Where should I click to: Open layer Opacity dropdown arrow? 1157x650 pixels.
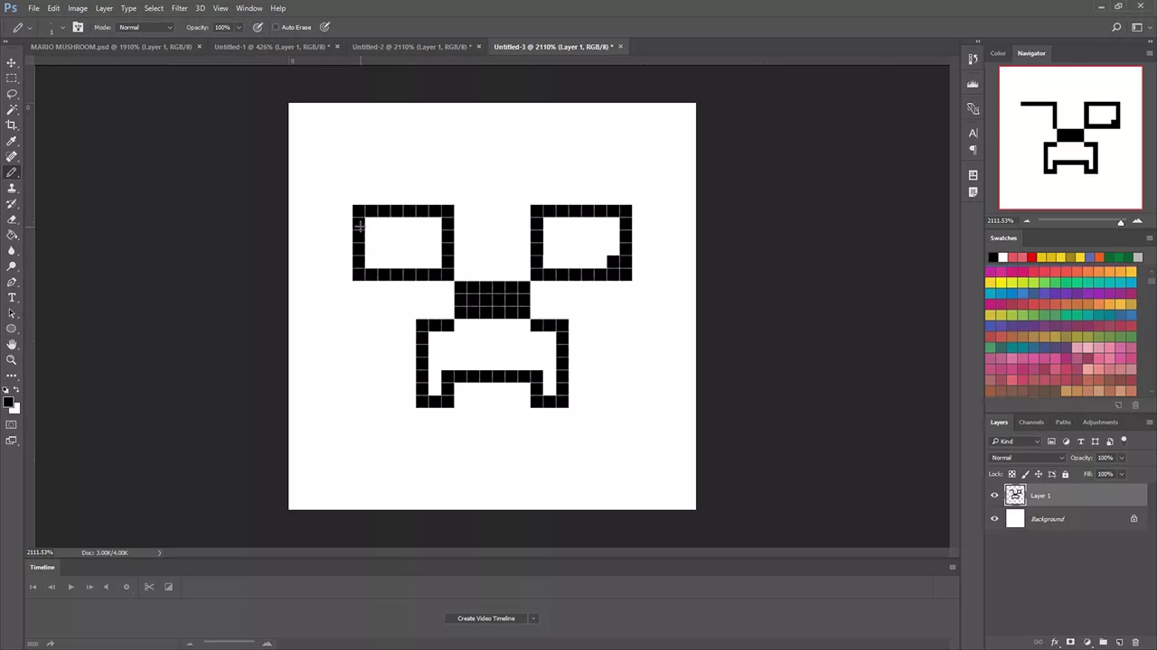pos(1122,458)
